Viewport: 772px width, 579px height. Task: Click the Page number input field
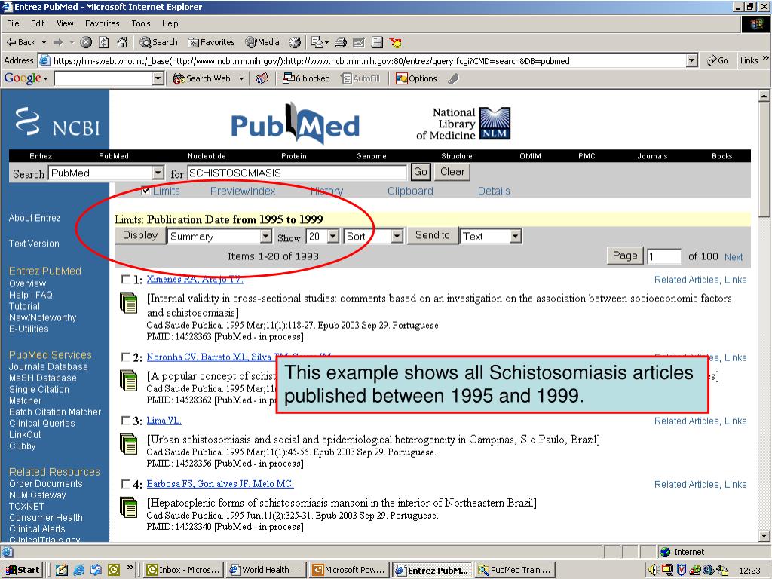(664, 256)
